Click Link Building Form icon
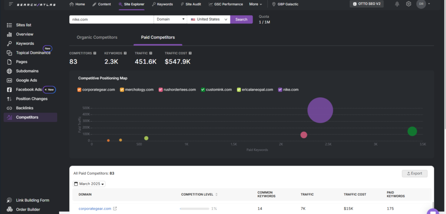Viewport: 446px width, 214px height. (x=10, y=200)
